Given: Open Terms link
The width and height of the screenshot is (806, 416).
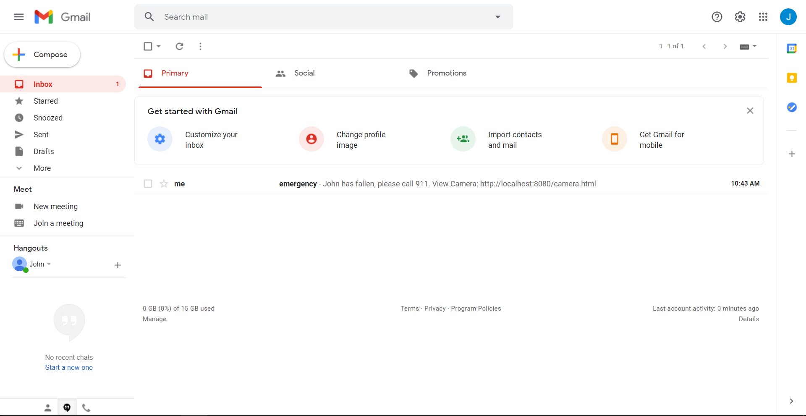Looking at the screenshot, I should click(410, 309).
